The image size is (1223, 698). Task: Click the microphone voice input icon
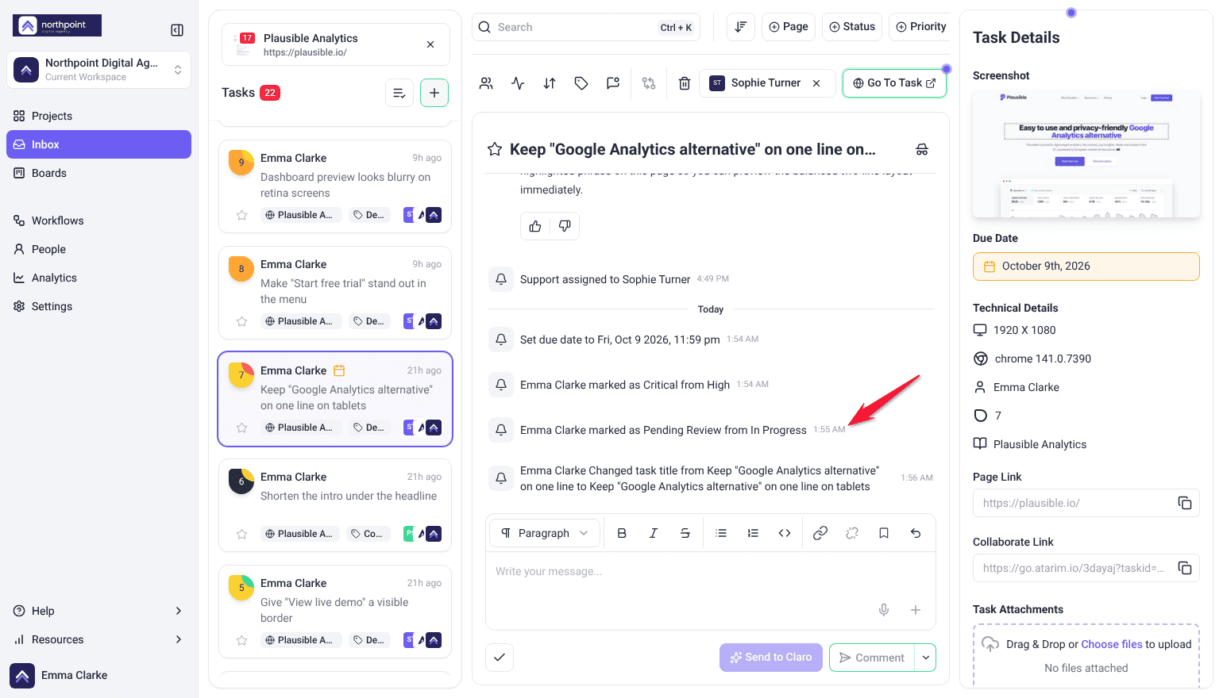point(884,610)
